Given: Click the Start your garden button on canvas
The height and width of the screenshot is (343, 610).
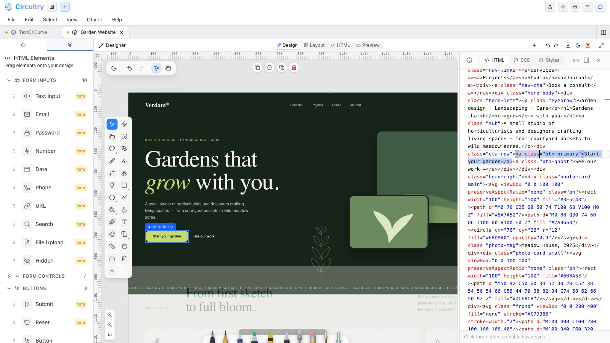Looking at the screenshot, I should [167, 236].
